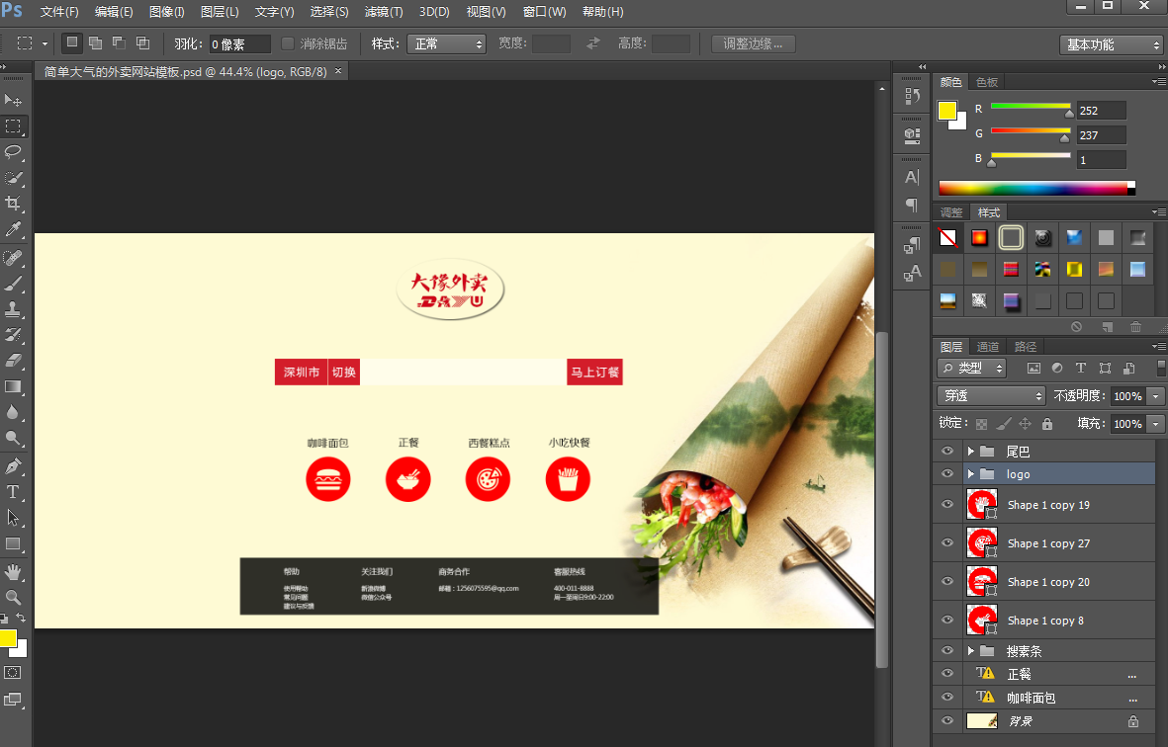Open the blend mode dropdown (穿透)
The height and width of the screenshot is (747, 1168).
pyautogui.click(x=991, y=395)
